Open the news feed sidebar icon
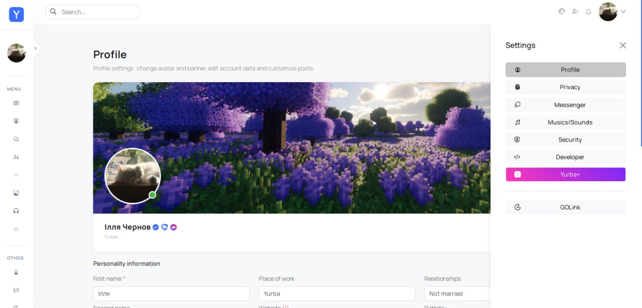642x308 pixels. 16,103
